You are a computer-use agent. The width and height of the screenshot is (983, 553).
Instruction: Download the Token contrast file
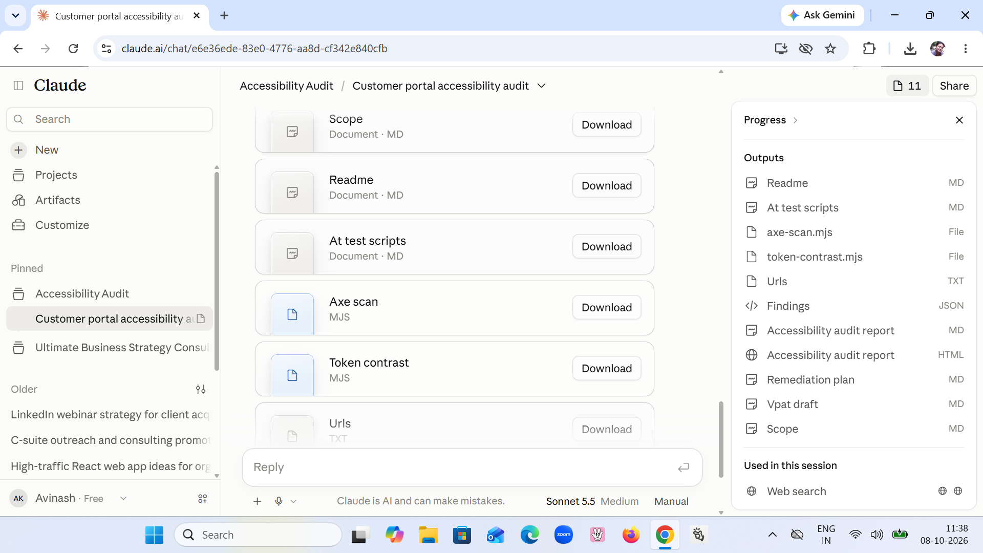pos(607,369)
